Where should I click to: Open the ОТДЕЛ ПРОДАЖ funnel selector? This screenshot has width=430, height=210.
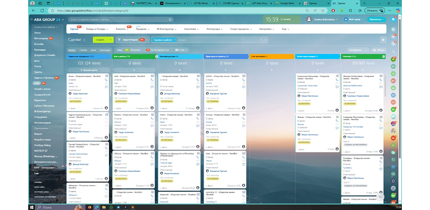tap(132, 40)
